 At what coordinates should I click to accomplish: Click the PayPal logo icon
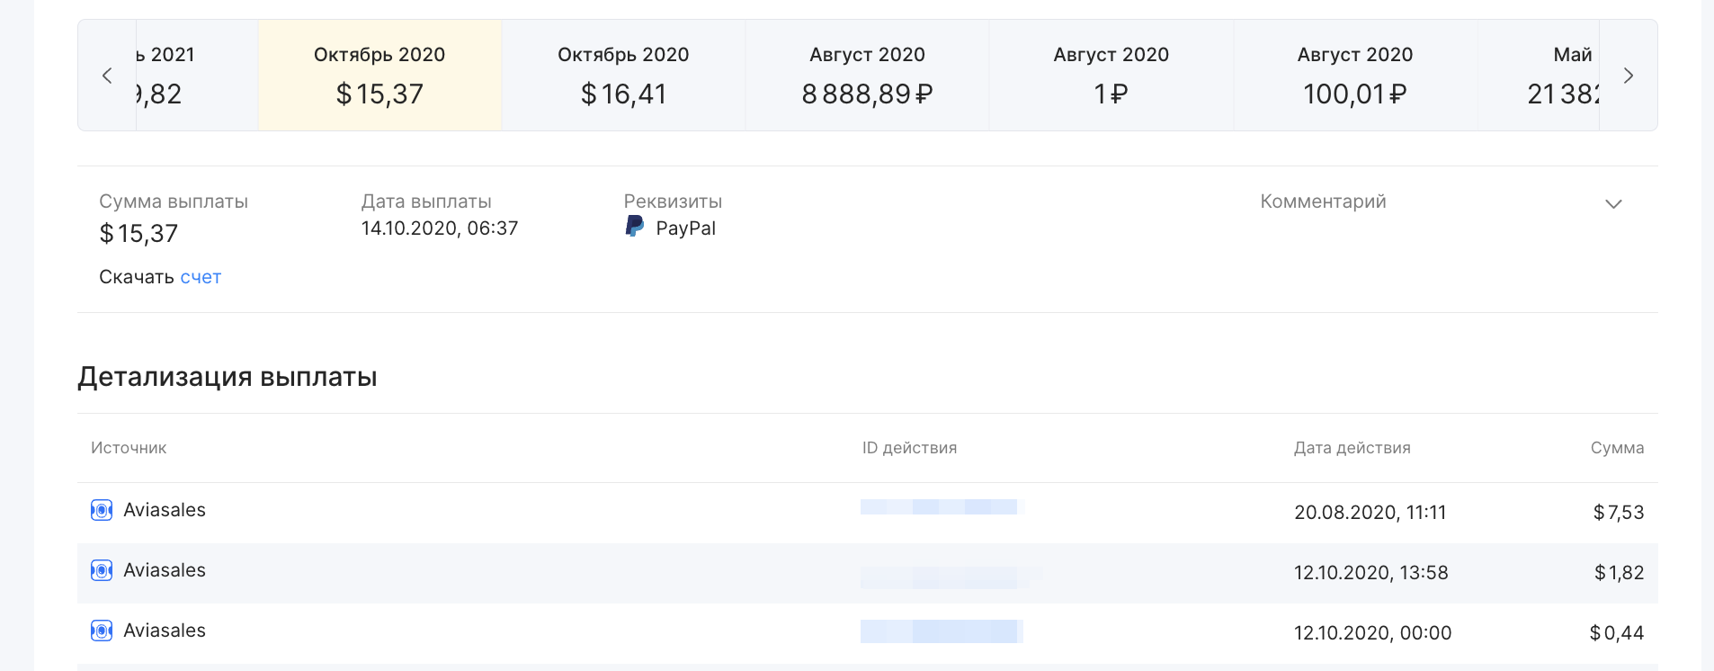pos(635,227)
